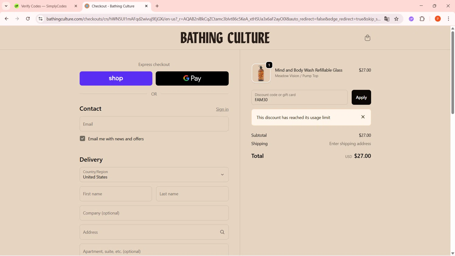Click the Delivery section heading

pyautogui.click(x=91, y=160)
